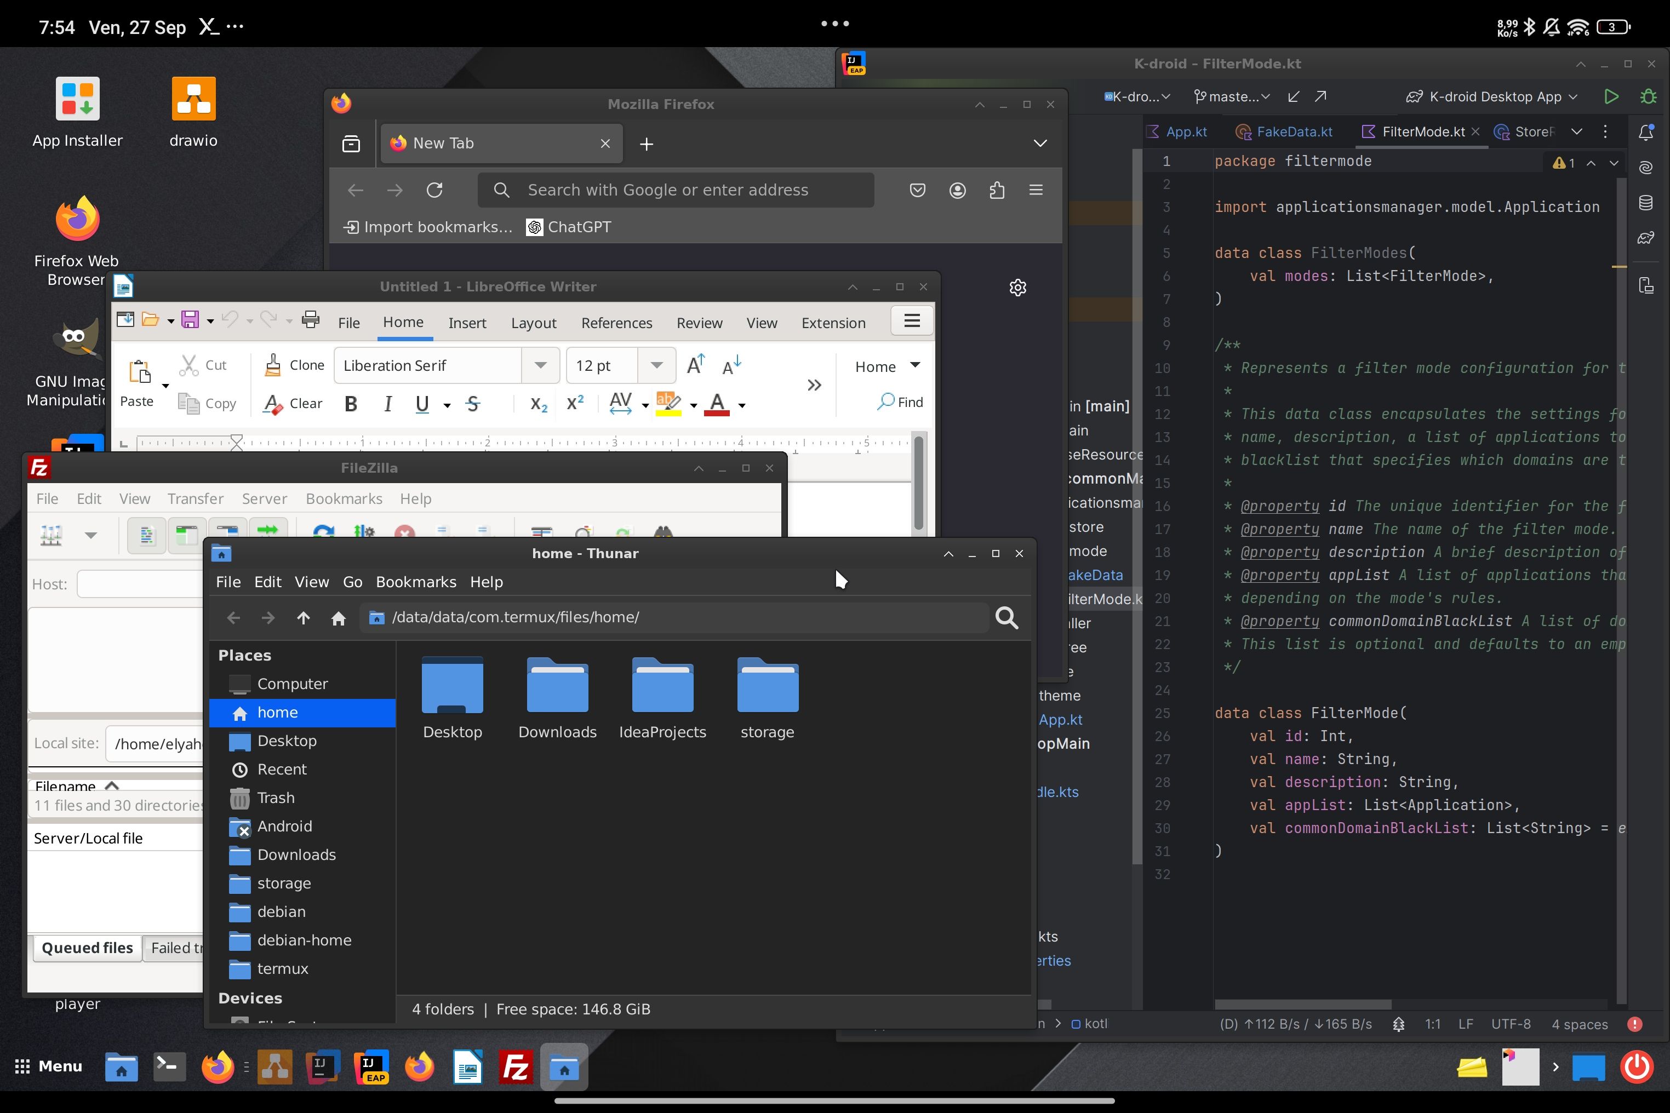Toggle Superscript in Writer toolbar
The width and height of the screenshot is (1670, 1113).
575,403
